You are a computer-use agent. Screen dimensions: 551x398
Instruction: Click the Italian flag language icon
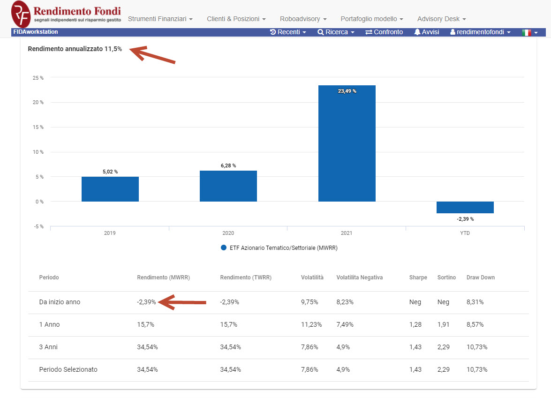[x=527, y=32]
